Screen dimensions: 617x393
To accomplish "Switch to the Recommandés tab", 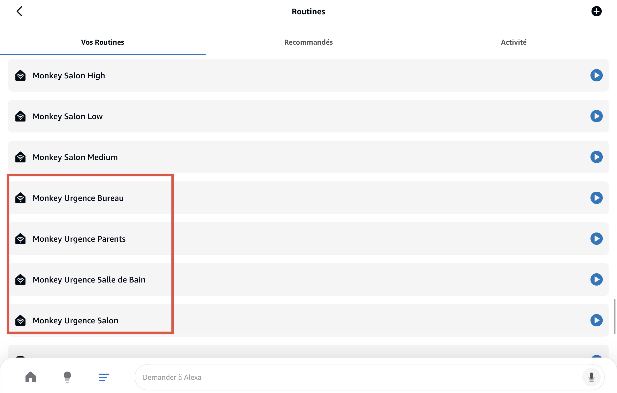I will [x=308, y=42].
